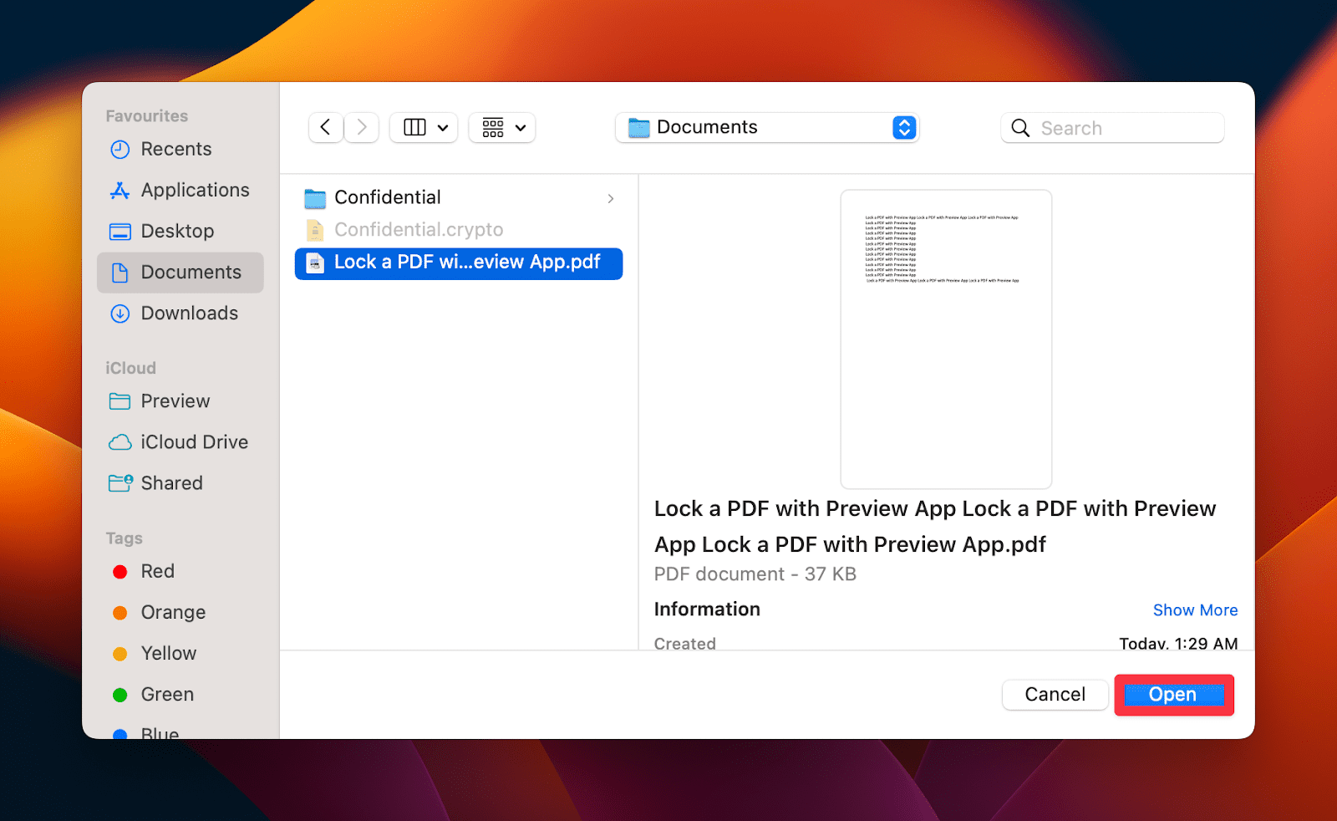The image size is (1337, 821).
Task: Go back with the left chevron button
Action: (326, 127)
